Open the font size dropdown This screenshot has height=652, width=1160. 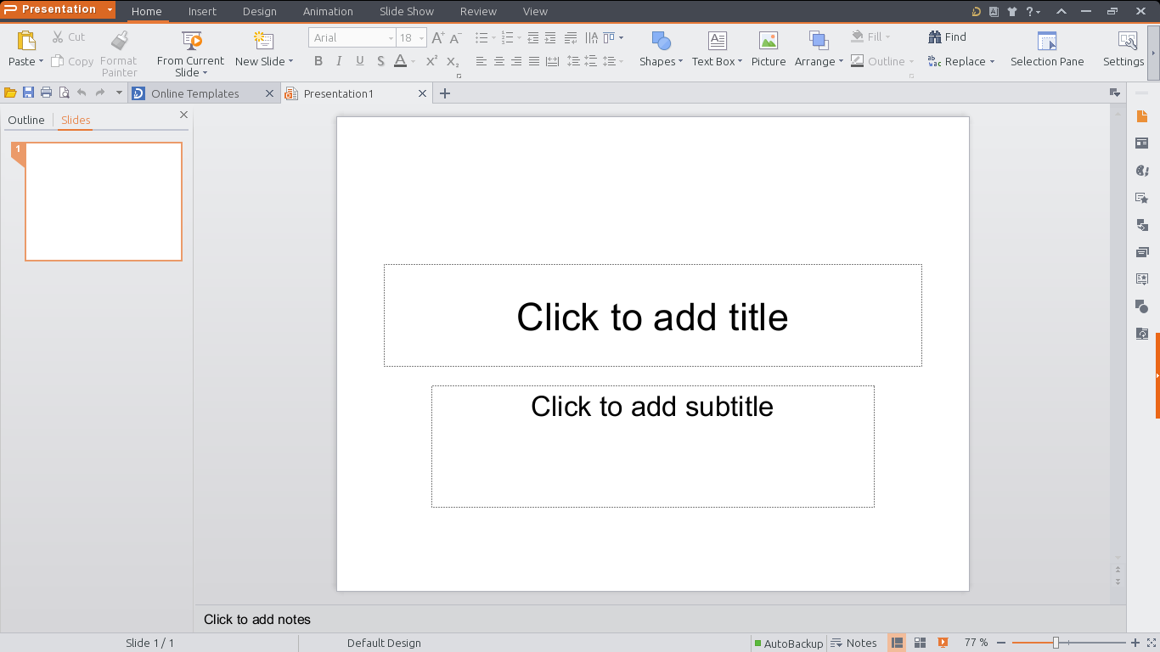(420, 37)
